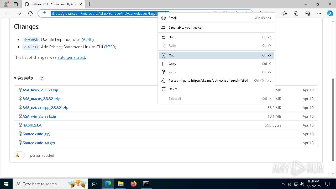Choose Undo in the context menu

click(x=216, y=37)
